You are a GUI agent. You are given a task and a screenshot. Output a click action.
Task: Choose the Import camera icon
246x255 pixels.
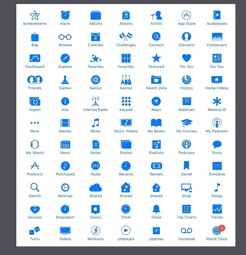35,101
